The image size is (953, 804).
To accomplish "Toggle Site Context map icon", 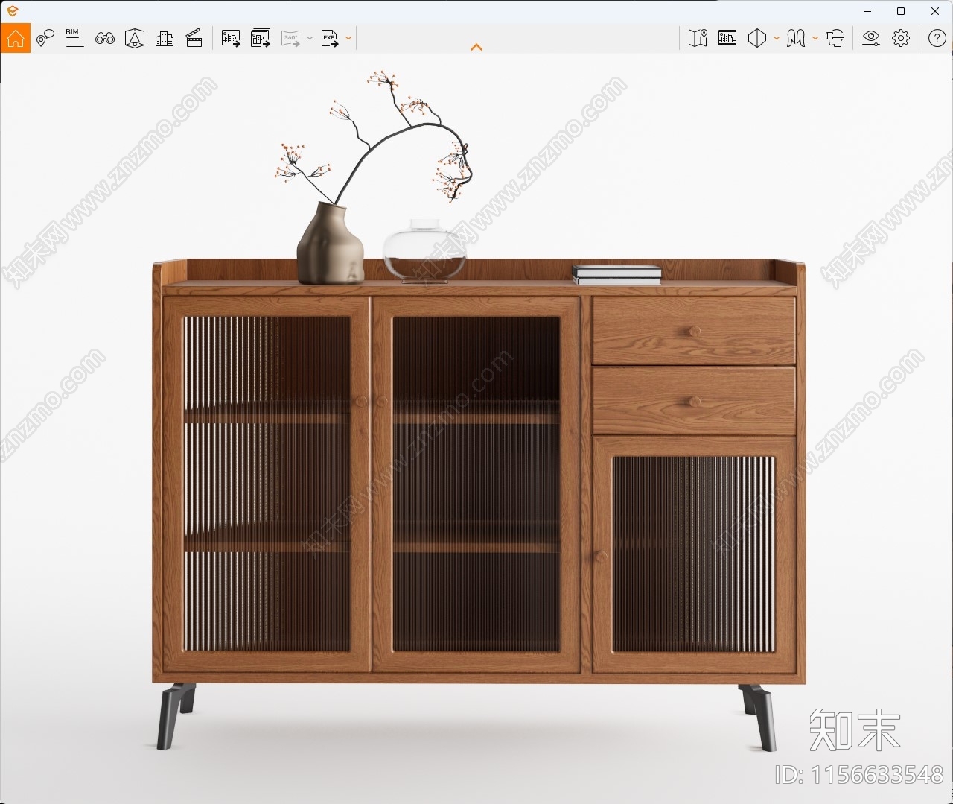I will coord(796,38).
